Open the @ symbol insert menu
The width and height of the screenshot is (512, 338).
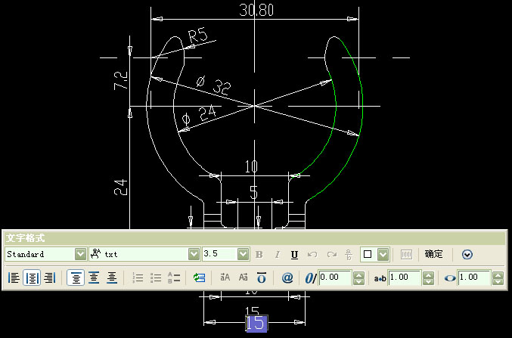(x=287, y=278)
